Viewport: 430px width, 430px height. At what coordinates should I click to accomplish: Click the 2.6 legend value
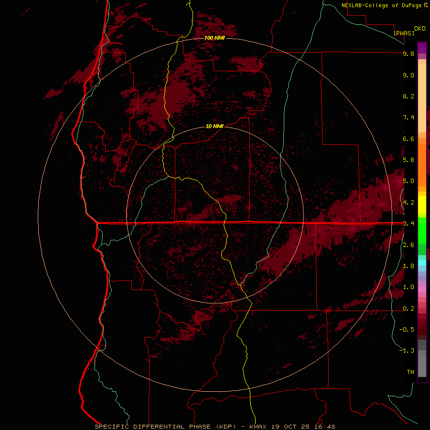[408, 245]
